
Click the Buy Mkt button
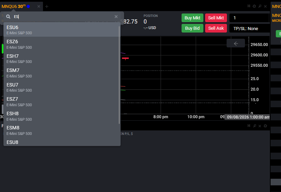pos(192,18)
